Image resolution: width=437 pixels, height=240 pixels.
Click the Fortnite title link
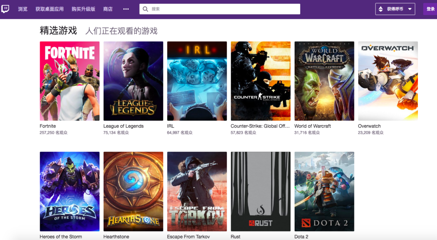tap(48, 126)
